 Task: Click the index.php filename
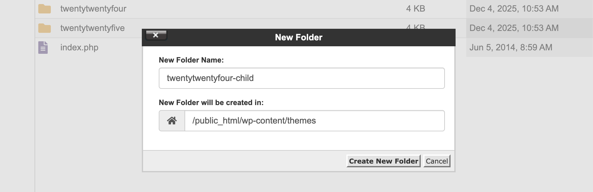click(x=79, y=47)
